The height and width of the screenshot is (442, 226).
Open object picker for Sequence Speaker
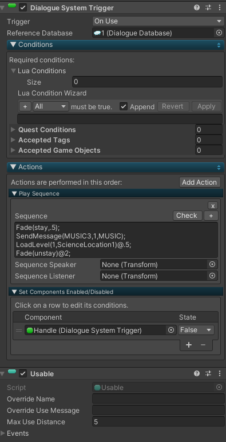pyautogui.click(x=212, y=264)
